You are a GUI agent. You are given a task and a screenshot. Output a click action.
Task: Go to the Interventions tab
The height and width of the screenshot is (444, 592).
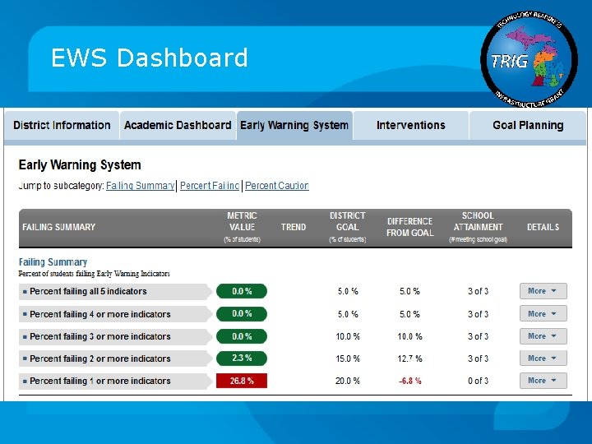(411, 125)
